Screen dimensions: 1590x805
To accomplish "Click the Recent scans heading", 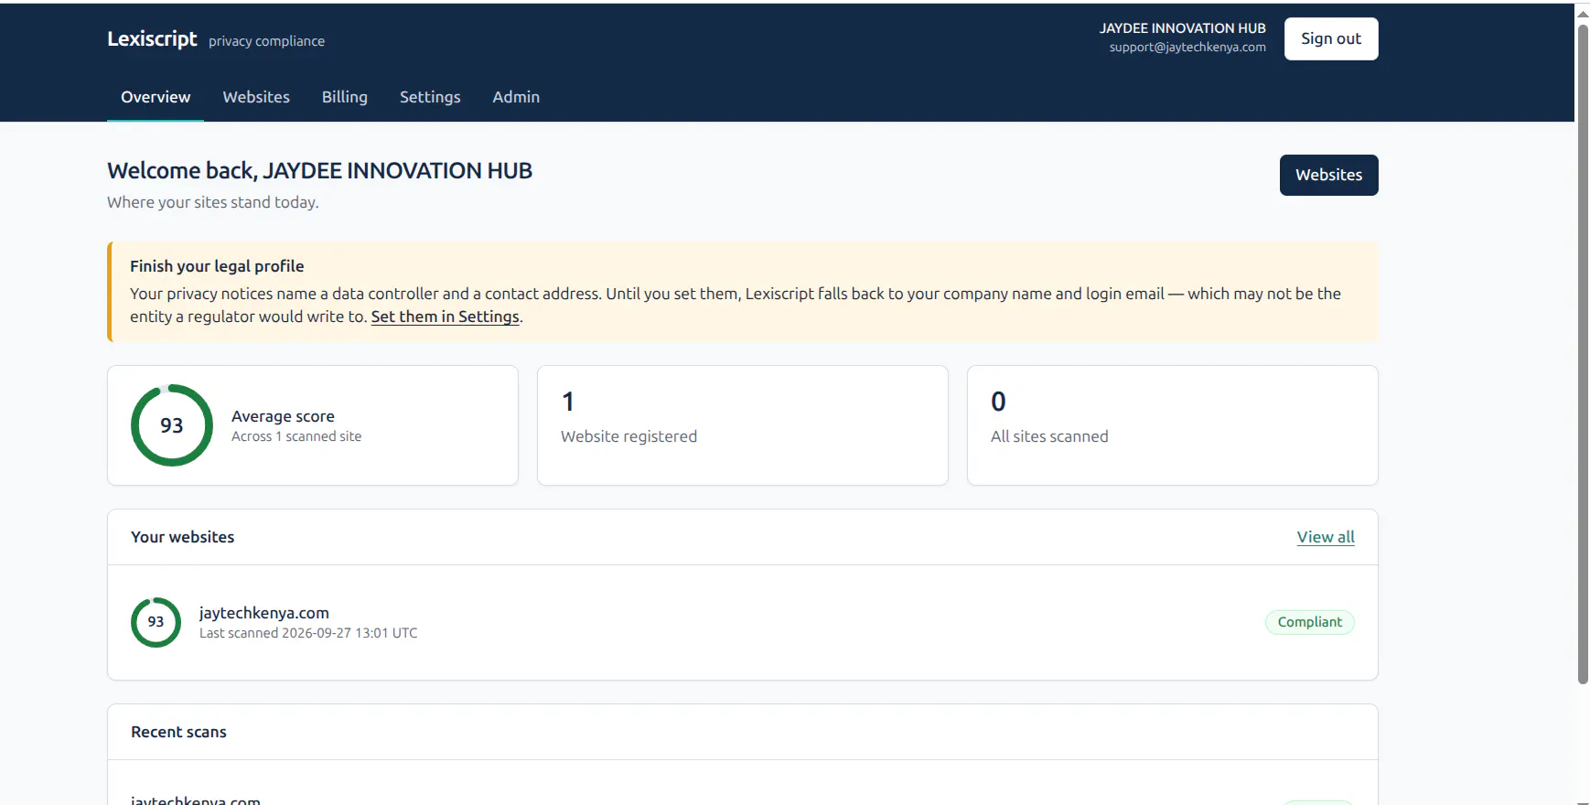I will (x=178, y=732).
